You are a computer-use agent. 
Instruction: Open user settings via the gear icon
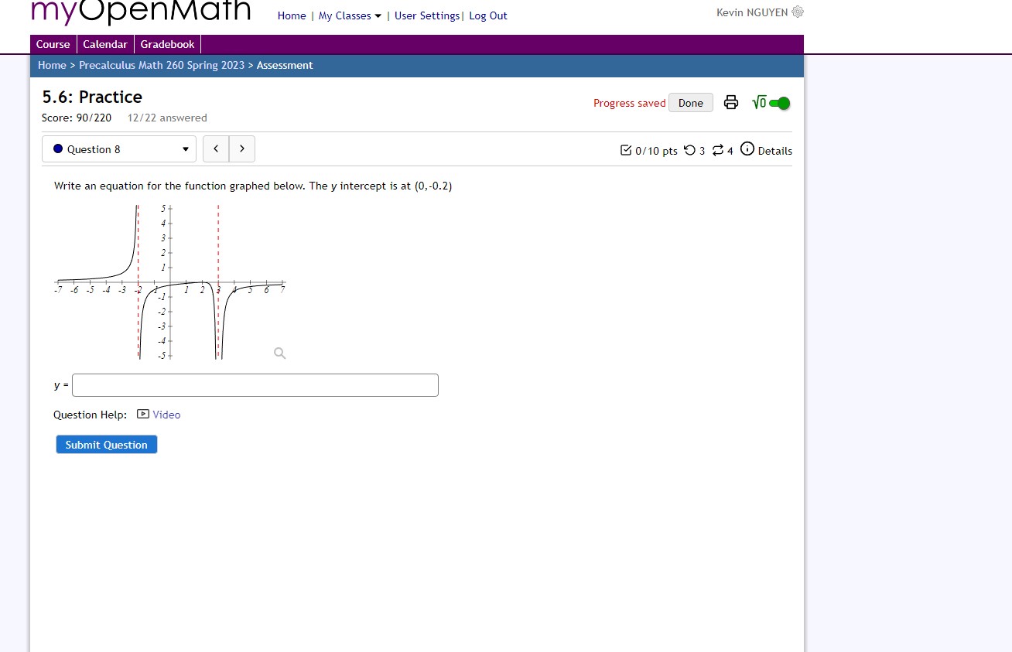[798, 12]
